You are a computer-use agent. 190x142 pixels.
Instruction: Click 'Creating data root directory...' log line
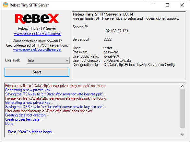point(27,115)
